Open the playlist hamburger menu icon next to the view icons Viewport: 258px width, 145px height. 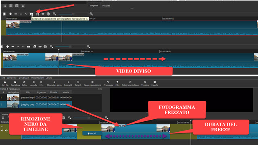pyautogui.click(x=23, y=6)
